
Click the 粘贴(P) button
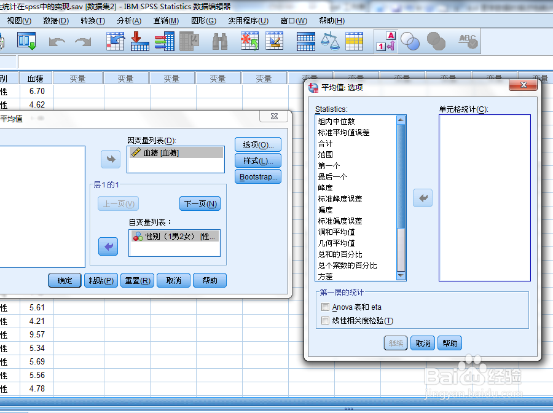101,281
